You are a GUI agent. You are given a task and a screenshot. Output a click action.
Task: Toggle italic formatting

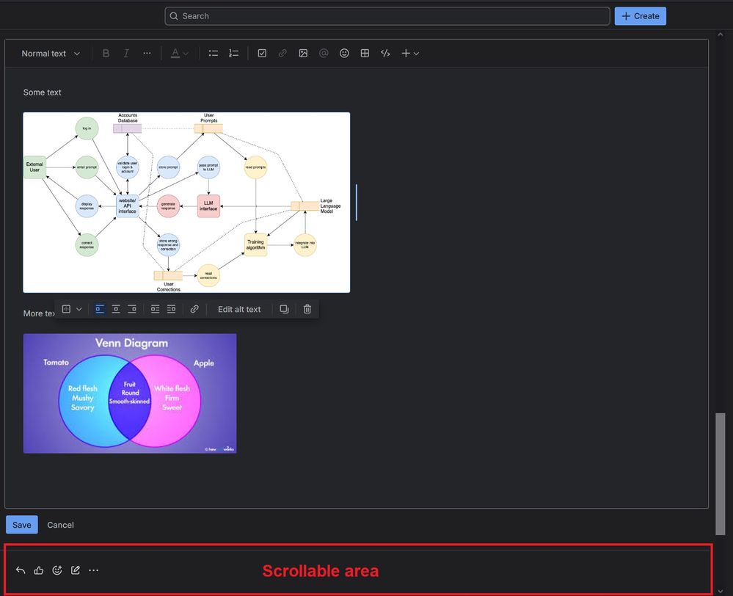126,54
